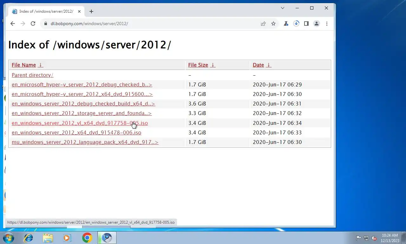
Task: Open Google Chrome taskbar icon
Action: point(87,238)
